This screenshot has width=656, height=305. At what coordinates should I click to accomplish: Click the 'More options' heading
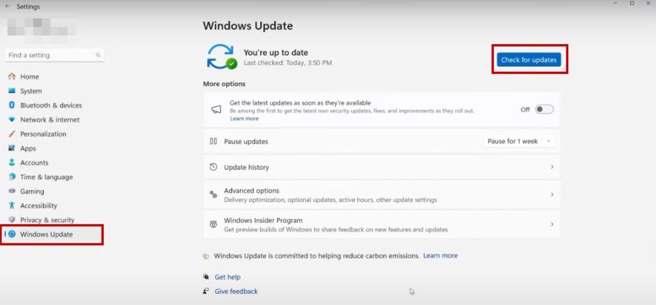[x=224, y=84]
